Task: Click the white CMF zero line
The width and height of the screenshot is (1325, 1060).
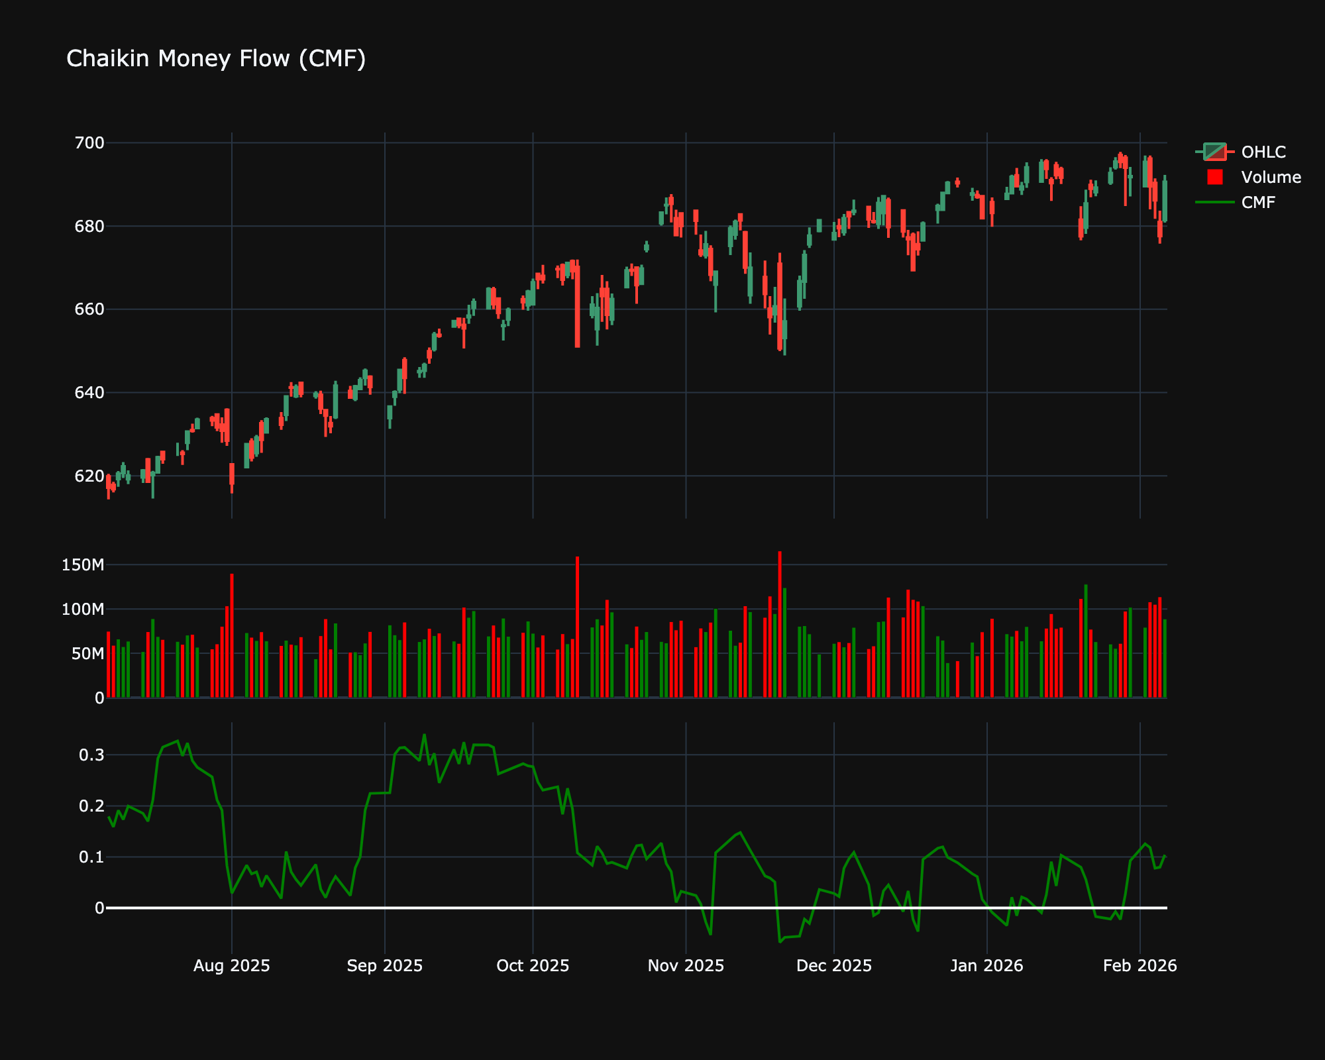Action: (x=464, y=908)
